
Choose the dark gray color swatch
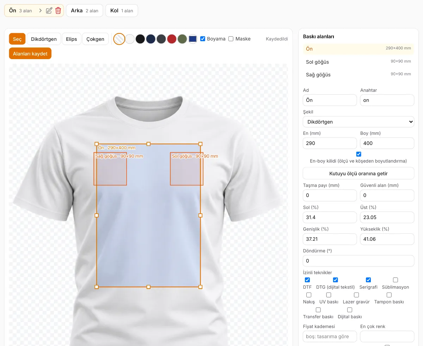(161, 39)
